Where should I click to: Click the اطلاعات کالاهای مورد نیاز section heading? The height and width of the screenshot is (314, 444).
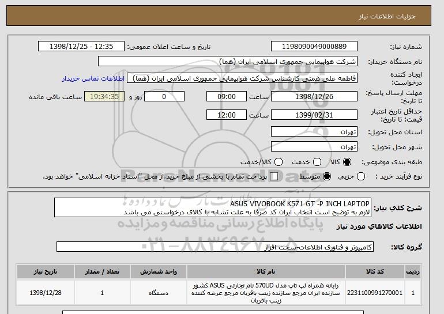point(379,226)
